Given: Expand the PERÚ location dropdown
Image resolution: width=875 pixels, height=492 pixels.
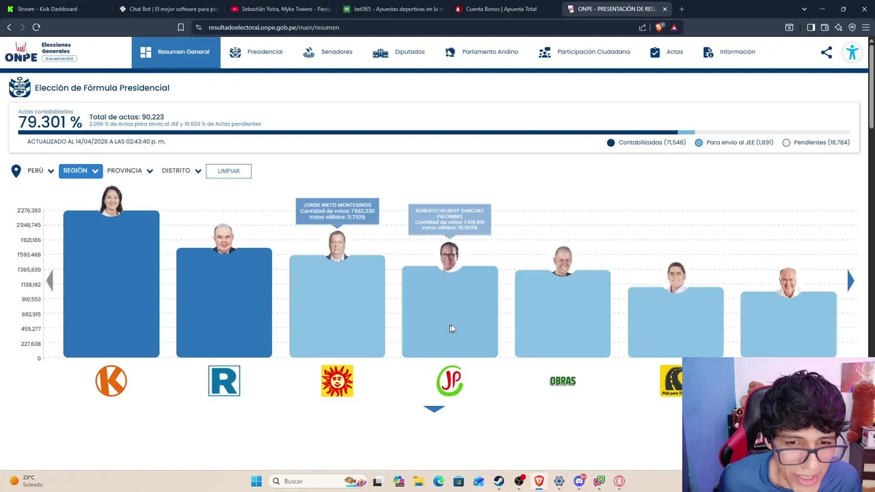Looking at the screenshot, I should tap(40, 171).
